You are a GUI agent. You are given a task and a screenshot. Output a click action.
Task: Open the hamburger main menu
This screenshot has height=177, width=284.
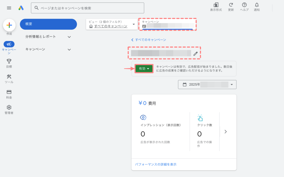click(x=9, y=8)
